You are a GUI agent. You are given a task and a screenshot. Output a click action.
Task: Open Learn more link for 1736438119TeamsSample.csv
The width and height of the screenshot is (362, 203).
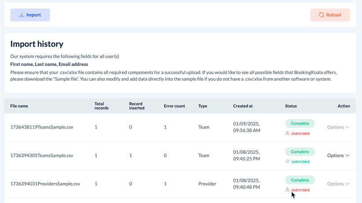[301, 133]
